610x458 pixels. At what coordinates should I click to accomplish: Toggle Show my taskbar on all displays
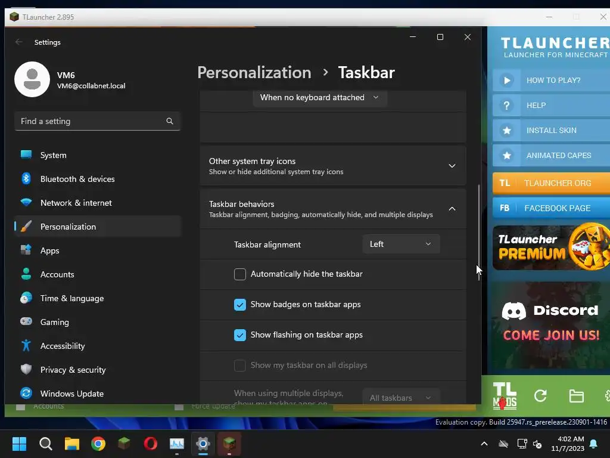[240, 366]
